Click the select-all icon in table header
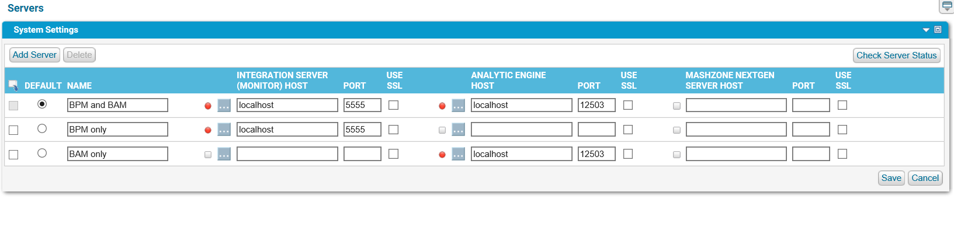Viewport: 954px width, 237px height. (13, 85)
